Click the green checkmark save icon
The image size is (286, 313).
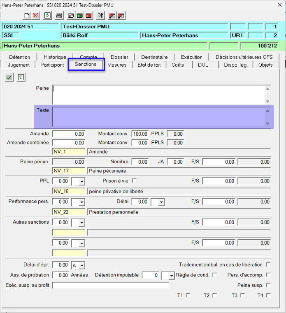click(9, 77)
